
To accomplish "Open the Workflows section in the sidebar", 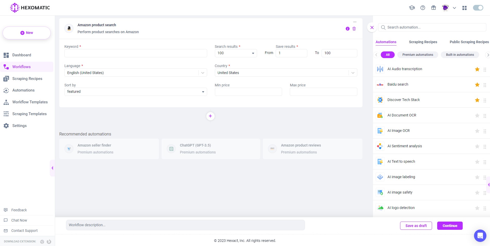I will click(x=21, y=67).
